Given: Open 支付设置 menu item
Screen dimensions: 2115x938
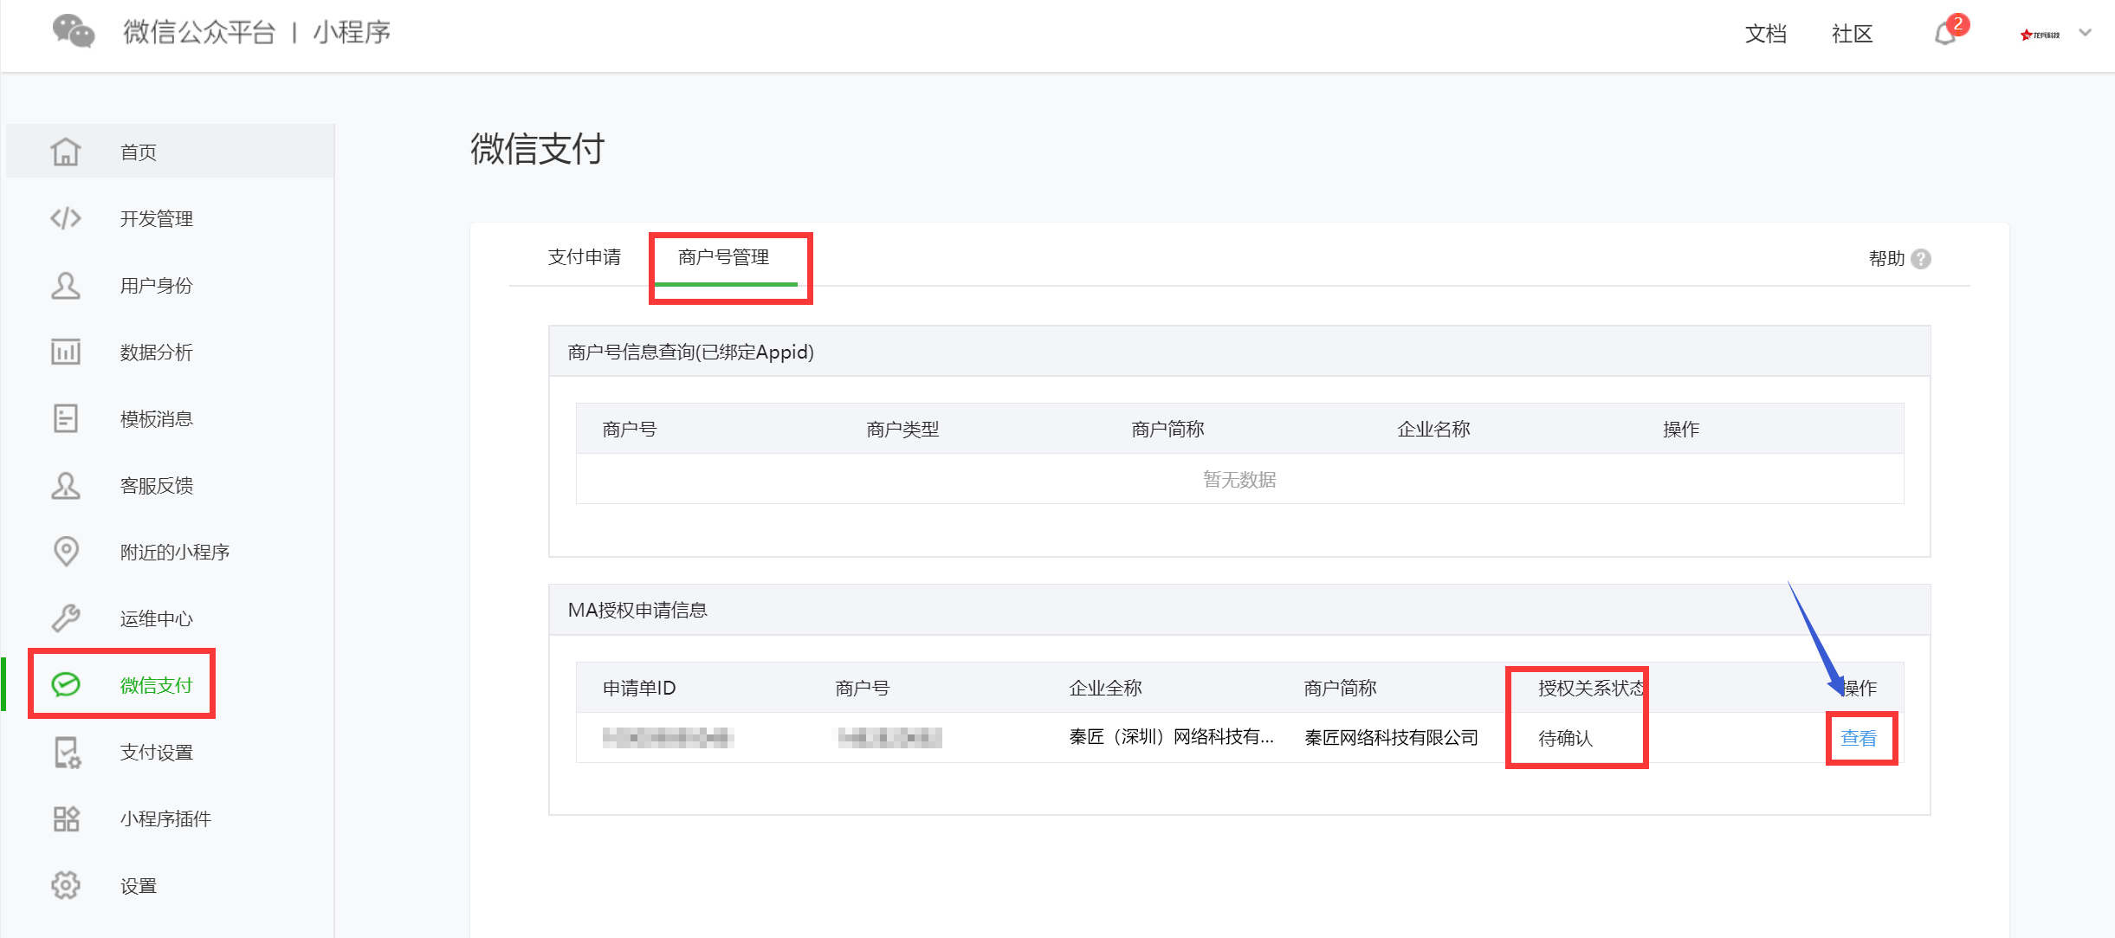Looking at the screenshot, I should [157, 753].
